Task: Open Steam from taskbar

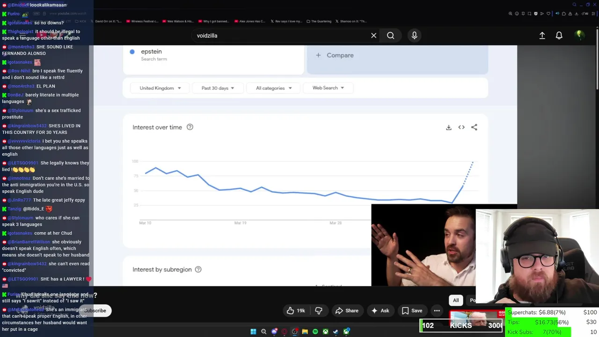Action: [336, 331]
